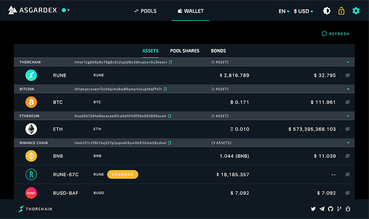
Task: Open settings with the gear icon
Action: (x=356, y=11)
